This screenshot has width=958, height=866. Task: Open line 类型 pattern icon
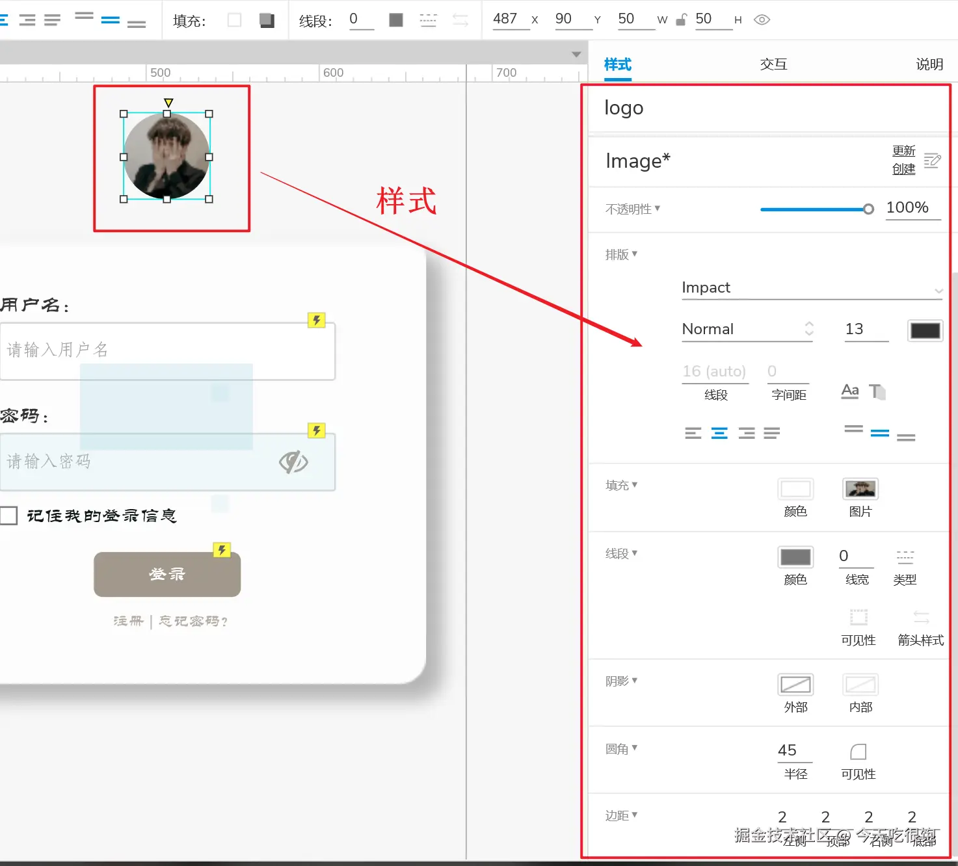905,557
